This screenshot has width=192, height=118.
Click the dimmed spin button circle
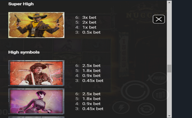135,91
